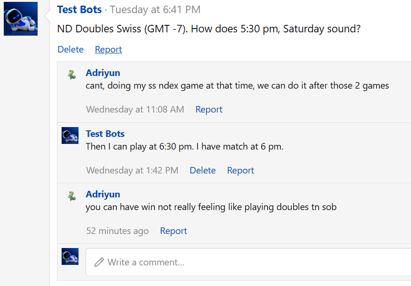
Task: Click the 52 minutes ago timestamp
Action: [118, 231]
